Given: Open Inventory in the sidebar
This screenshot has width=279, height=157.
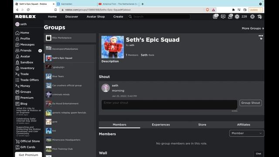Looking at the screenshot, I should [x=25, y=68].
